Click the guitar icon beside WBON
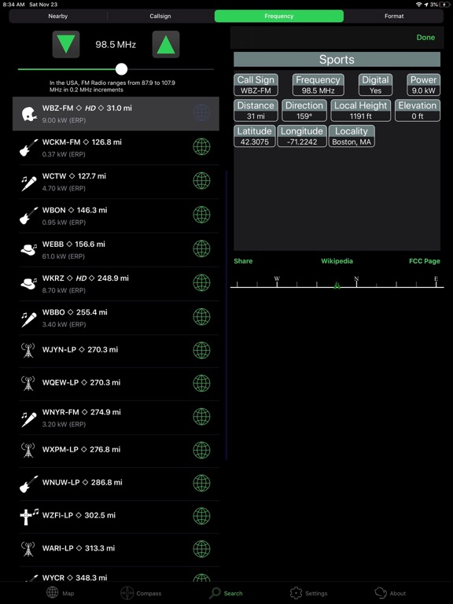 point(29,215)
